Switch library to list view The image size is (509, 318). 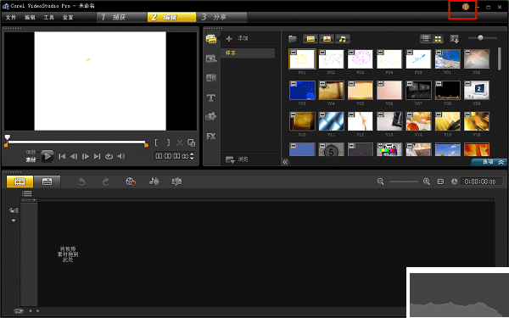point(426,39)
